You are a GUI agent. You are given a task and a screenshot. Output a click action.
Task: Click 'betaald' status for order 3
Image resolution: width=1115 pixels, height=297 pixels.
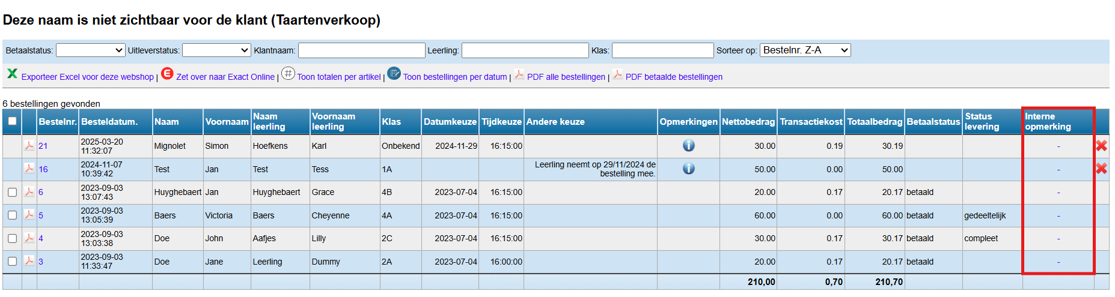[920, 262]
